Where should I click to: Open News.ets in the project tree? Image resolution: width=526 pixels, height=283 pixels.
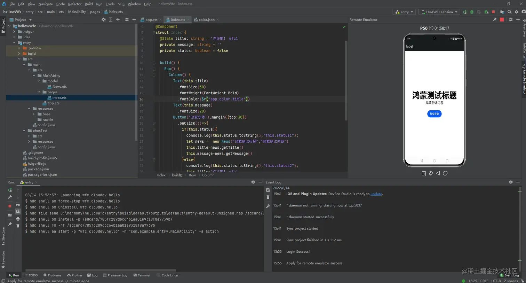pyautogui.click(x=59, y=87)
